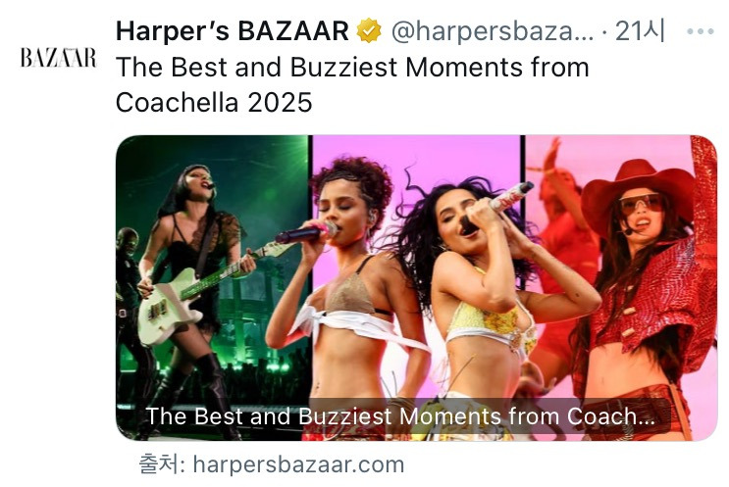The width and height of the screenshot is (729, 487).
Task: Open the red cowboy hat performer panel
Action: pyautogui.click(x=622, y=288)
